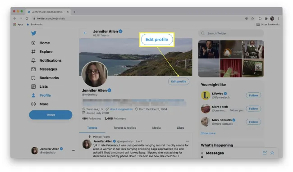Open Lists from the sidebar

[44, 86]
